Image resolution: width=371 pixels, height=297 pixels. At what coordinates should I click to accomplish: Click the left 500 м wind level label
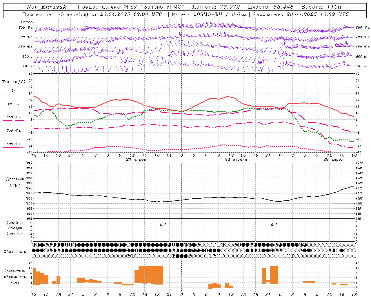28,57
